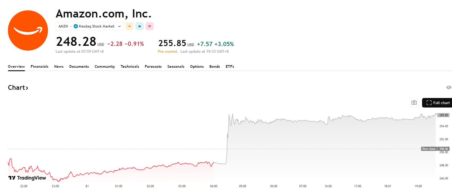Open the News tab
This screenshot has height=192, width=452.
(59, 66)
